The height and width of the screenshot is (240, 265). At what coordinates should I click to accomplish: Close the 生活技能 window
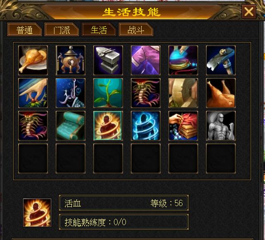tap(249, 12)
